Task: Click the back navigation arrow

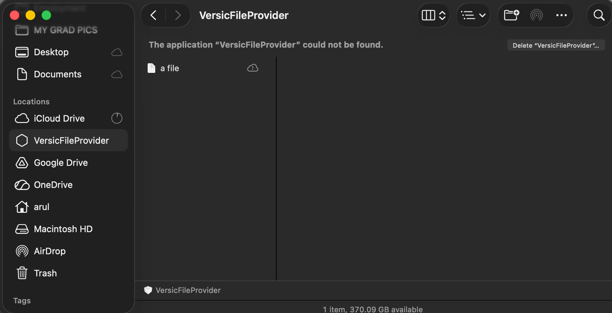Action: [153, 15]
